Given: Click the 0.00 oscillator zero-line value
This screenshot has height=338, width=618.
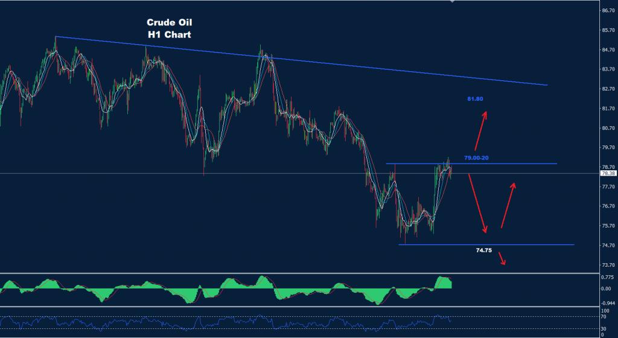Looking at the screenshot, I should click(606, 289).
